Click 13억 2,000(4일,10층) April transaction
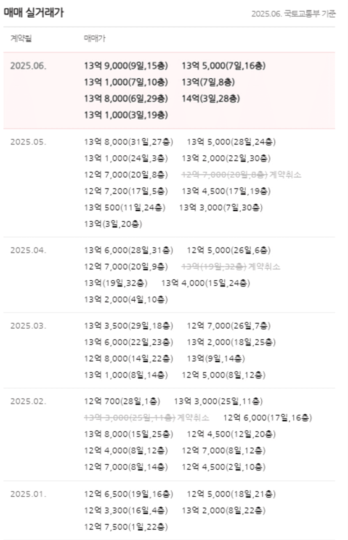Image resolution: width=348 pixels, height=540 pixels. 126,300
